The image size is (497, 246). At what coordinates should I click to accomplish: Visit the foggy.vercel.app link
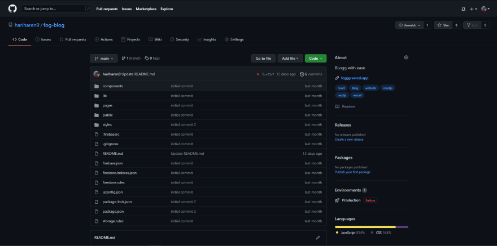pos(355,78)
